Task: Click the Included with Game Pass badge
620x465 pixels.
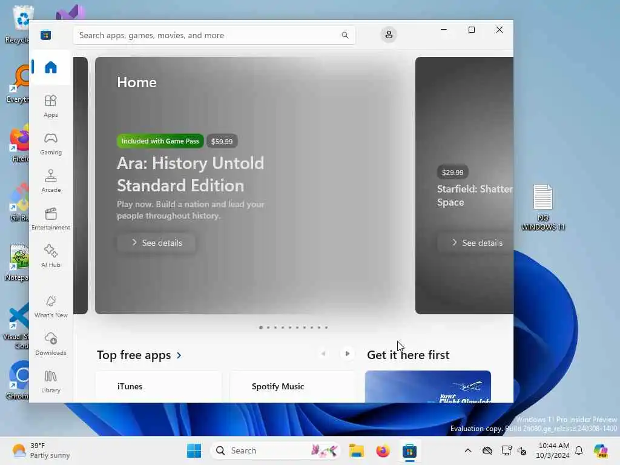Action: [160, 141]
